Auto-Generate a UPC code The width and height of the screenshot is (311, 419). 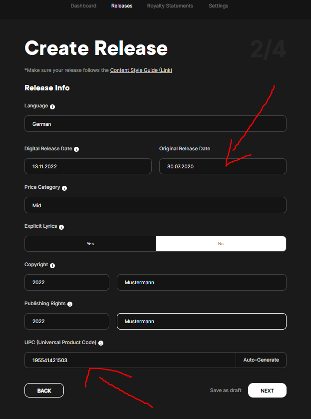point(261,360)
